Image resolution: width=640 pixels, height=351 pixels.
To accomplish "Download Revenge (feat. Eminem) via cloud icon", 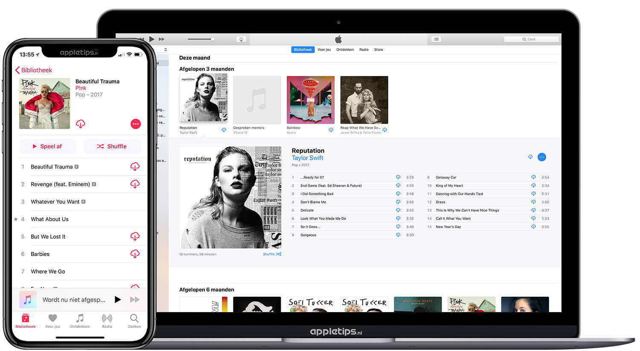I will click(x=135, y=184).
